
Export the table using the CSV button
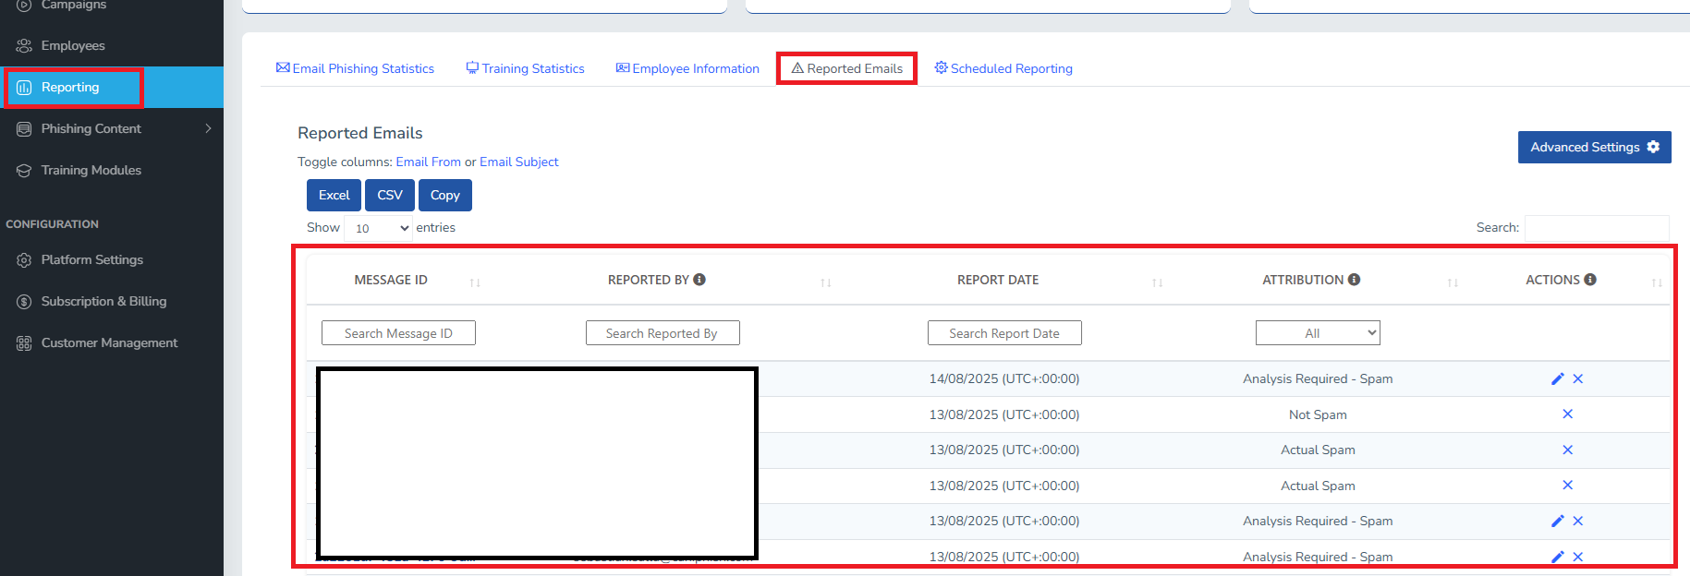pyautogui.click(x=390, y=195)
